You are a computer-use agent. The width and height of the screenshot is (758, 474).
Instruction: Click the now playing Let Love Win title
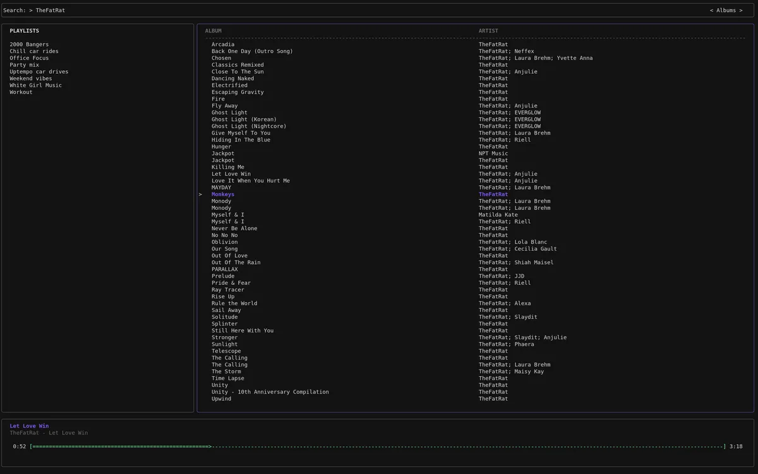(29, 426)
